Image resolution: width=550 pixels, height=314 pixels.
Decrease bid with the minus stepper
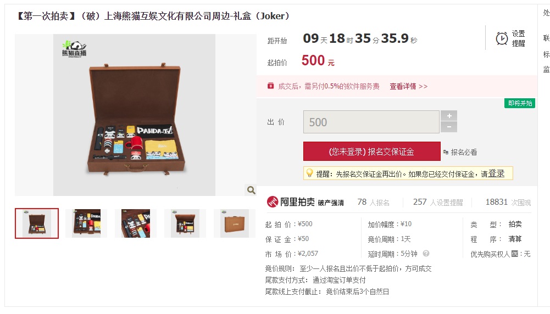(x=449, y=127)
